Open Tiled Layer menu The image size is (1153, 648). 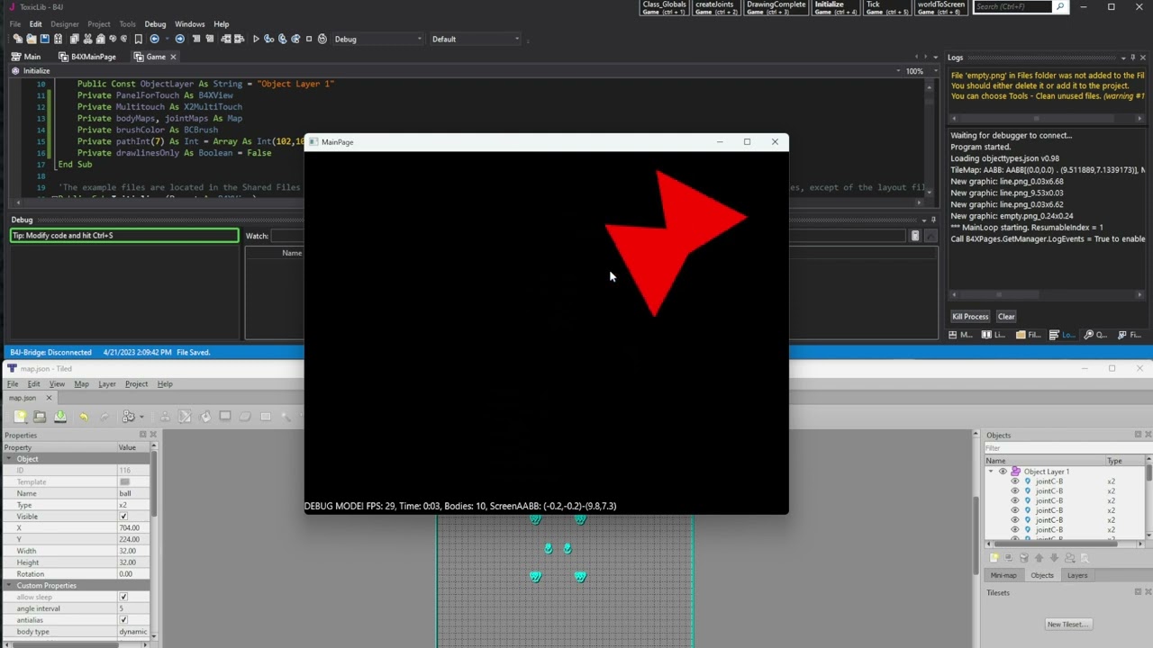click(107, 384)
